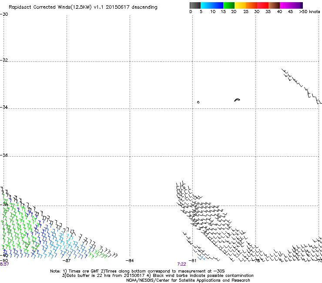Click the -32 latitude axis label
Viewport: 322px width, 283px height.
(x=4, y=60)
